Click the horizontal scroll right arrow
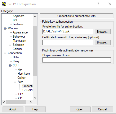The width and height of the screenshot is (116, 114). point(31,102)
